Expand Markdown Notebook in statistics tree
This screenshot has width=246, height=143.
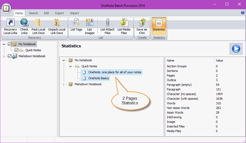(x=63, y=84)
